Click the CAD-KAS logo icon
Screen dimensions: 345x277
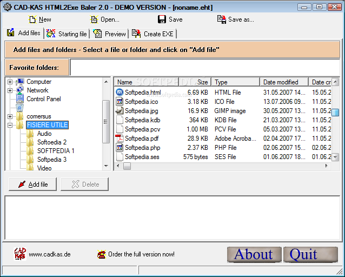[x=20, y=254]
